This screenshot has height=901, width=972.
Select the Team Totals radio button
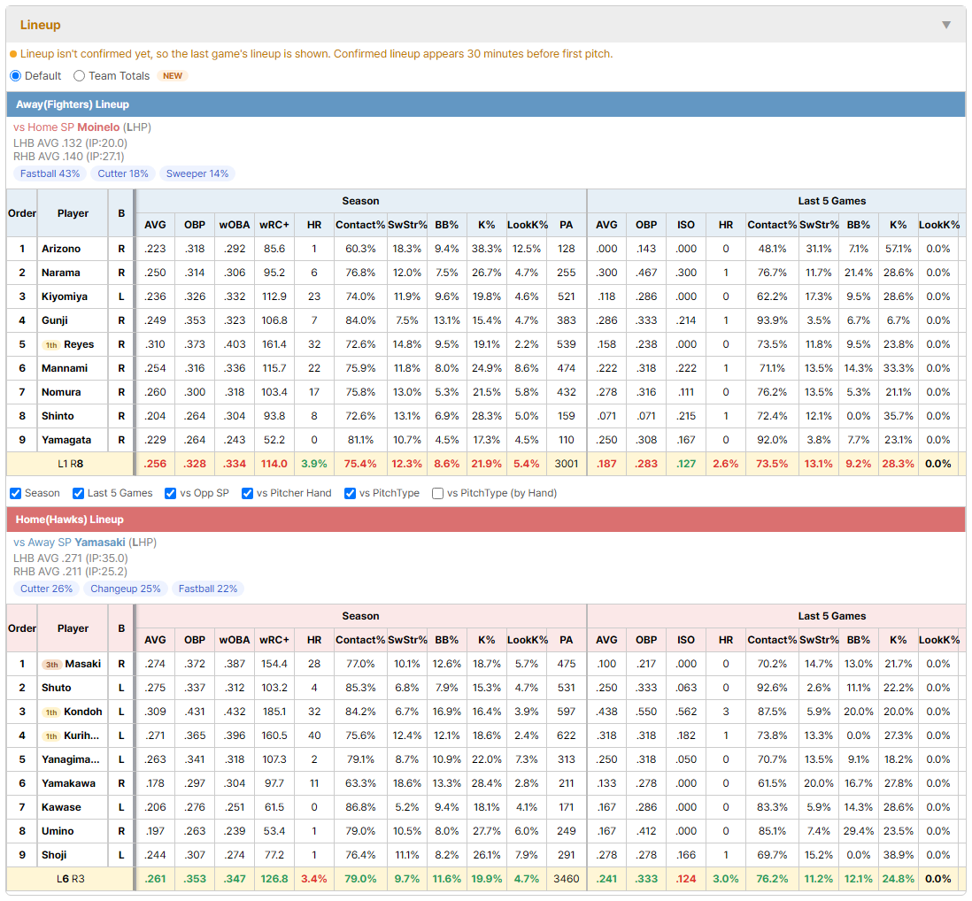[79, 75]
